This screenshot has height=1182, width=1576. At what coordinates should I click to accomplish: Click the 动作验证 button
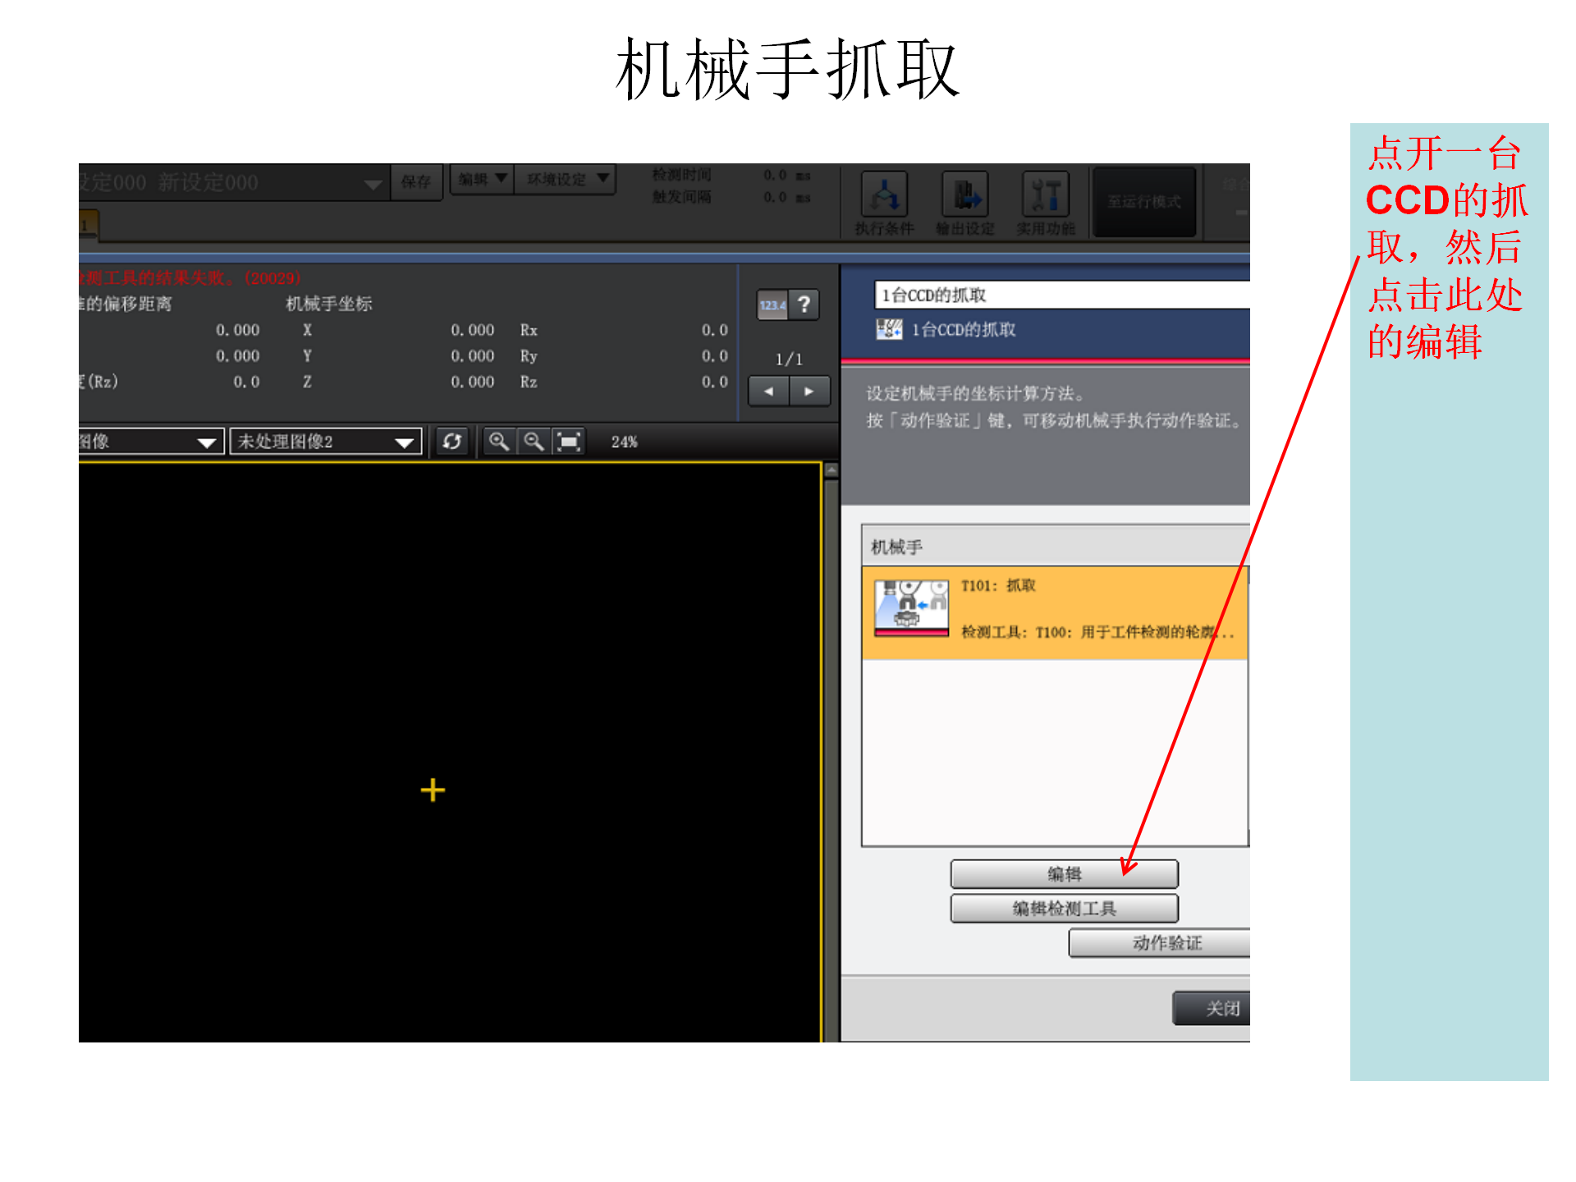point(1159,943)
